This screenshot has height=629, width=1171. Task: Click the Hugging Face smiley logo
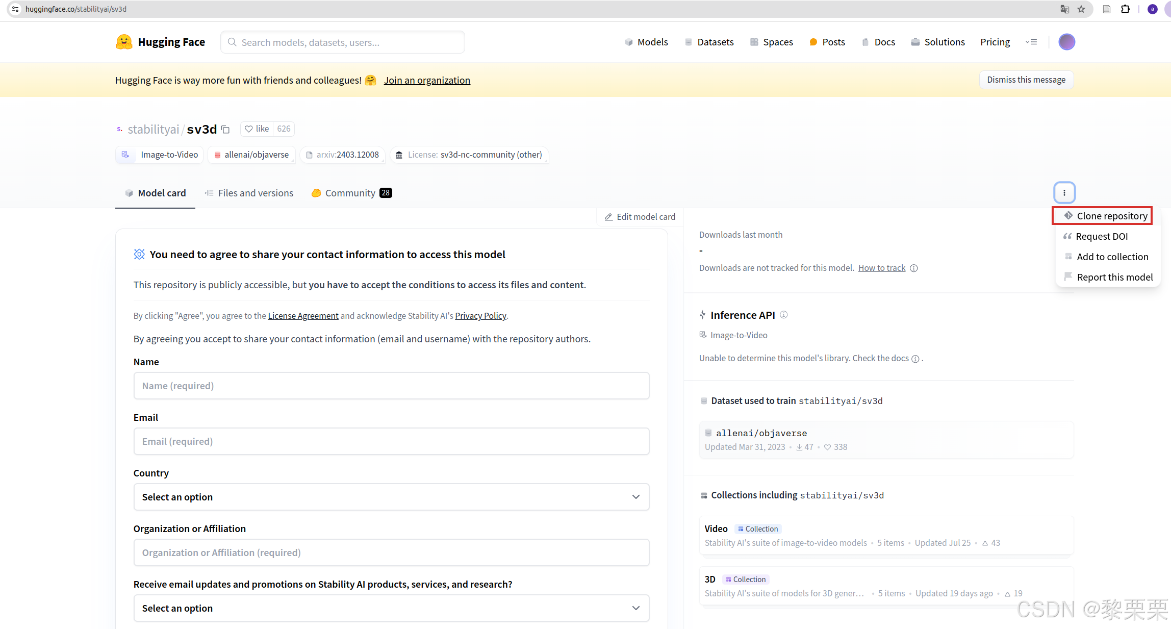[124, 42]
